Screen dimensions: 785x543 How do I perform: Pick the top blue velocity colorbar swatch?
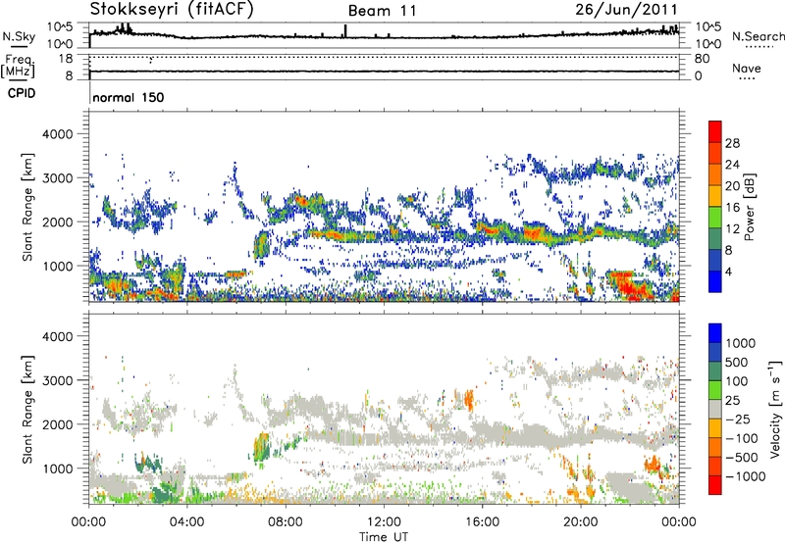click(715, 333)
